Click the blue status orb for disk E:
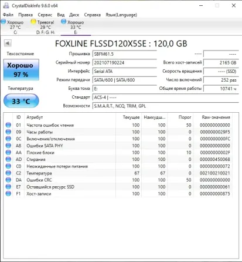 [x=63, y=22]
